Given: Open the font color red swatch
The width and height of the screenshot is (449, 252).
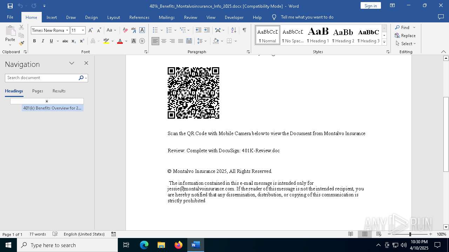Looking at the screenshot, I should 120,41.
